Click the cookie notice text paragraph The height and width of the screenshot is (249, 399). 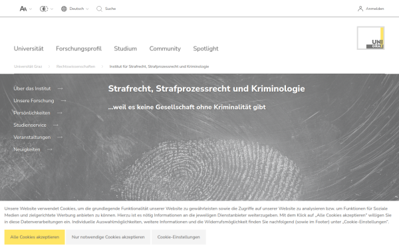(198, 215)
